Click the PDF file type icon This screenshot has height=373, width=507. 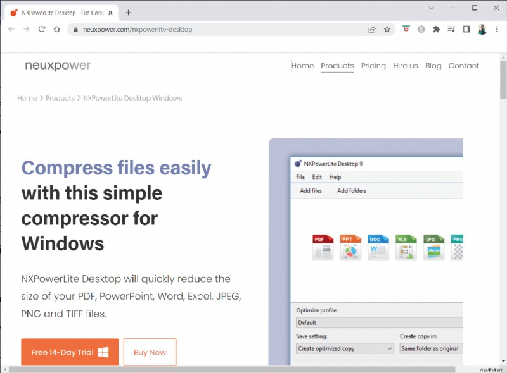323,247
